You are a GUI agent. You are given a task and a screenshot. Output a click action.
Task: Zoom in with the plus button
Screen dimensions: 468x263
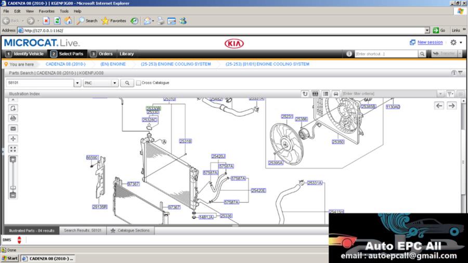tap(13, 160)
